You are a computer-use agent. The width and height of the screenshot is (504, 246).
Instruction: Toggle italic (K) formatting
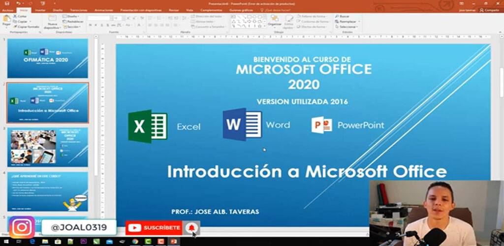[96, 25]
